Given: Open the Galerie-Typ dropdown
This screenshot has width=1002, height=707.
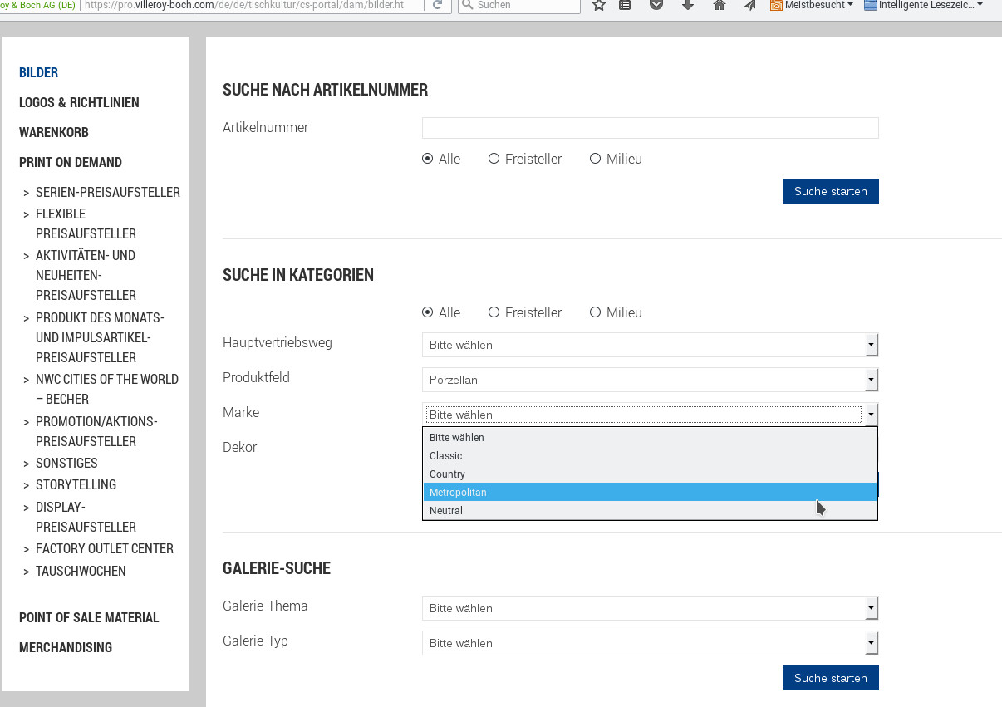Looking at the screenshot, I should tap(650, 643).
